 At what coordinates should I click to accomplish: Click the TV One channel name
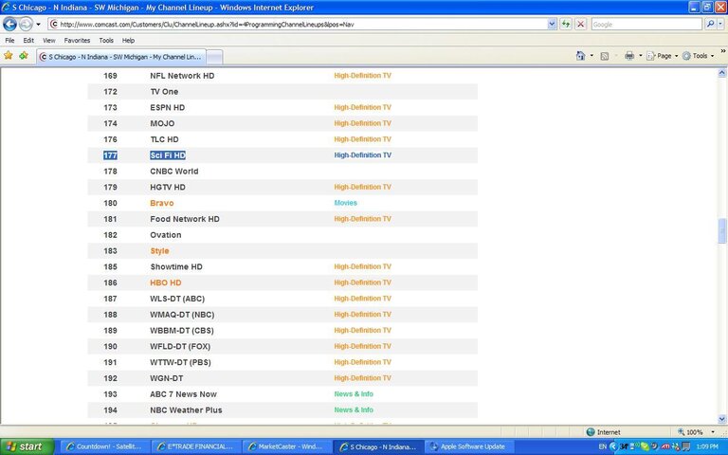[x=164, y=91]
